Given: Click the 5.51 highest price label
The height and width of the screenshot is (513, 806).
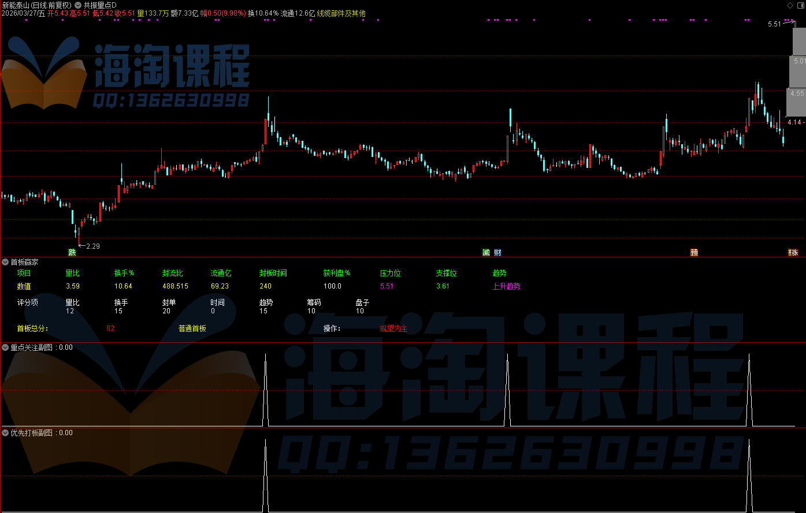Looking at the screenshot, I should (x=774, y=24).
